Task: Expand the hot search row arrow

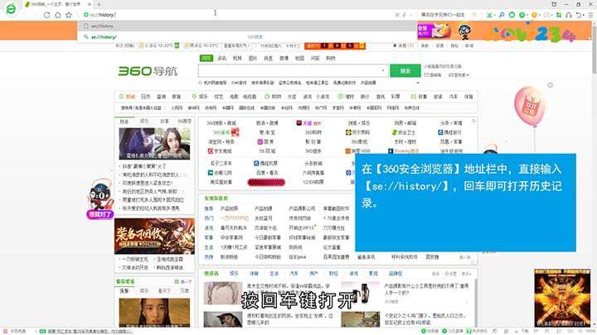Action: [418, 83]
